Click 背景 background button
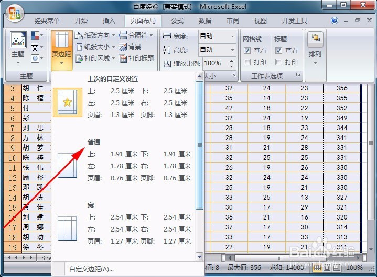 pos(130,47)
